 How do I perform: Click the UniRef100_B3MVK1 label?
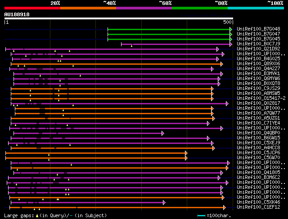(258, 74)
